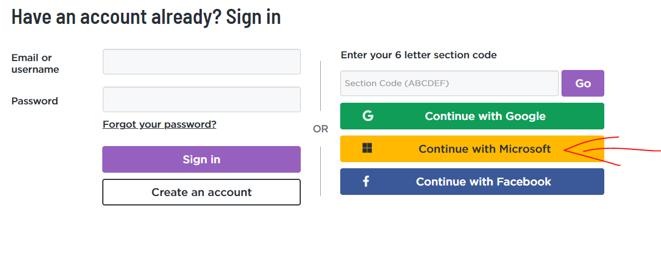This screenshot has width=661, height=256.
Task: Click the red hand-drawn arrow annotation
Action: tap(612, 150)
